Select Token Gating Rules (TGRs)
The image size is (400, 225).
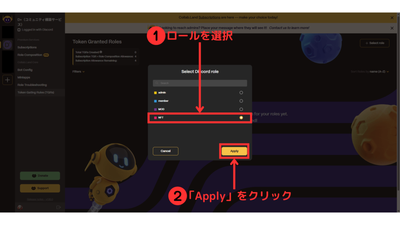36,92
